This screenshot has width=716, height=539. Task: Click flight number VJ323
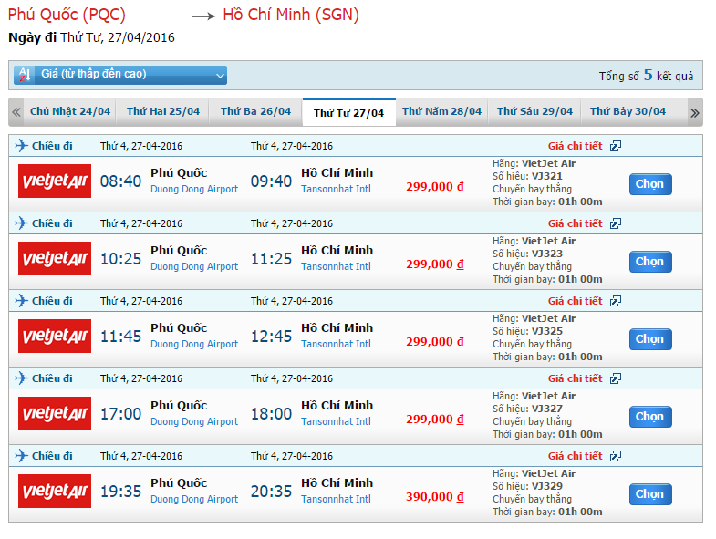[547, 254]
